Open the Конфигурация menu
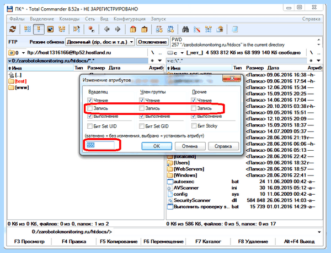This screenshot has height=253, width=331. 130,19
